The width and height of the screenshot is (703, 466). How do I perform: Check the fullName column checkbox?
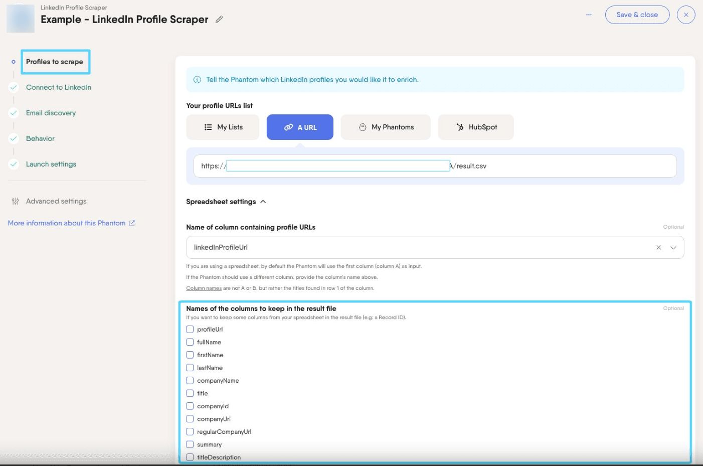190,342
